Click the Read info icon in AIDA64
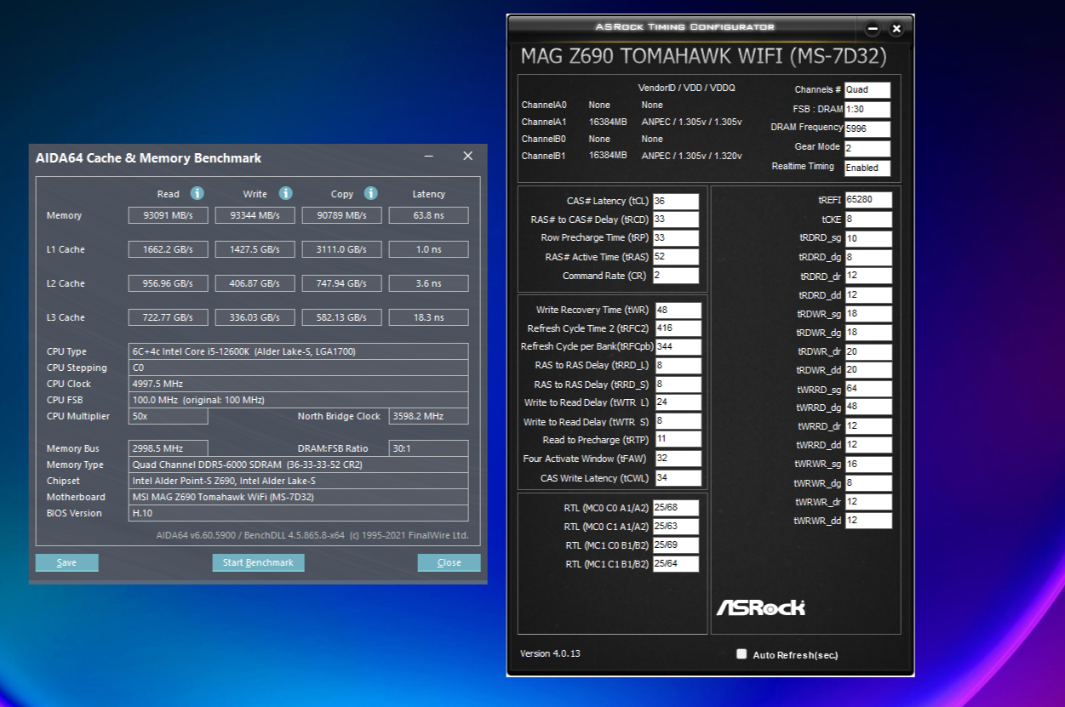The image size is (1065, 707). pyautogui.click(x=197, y=193)
